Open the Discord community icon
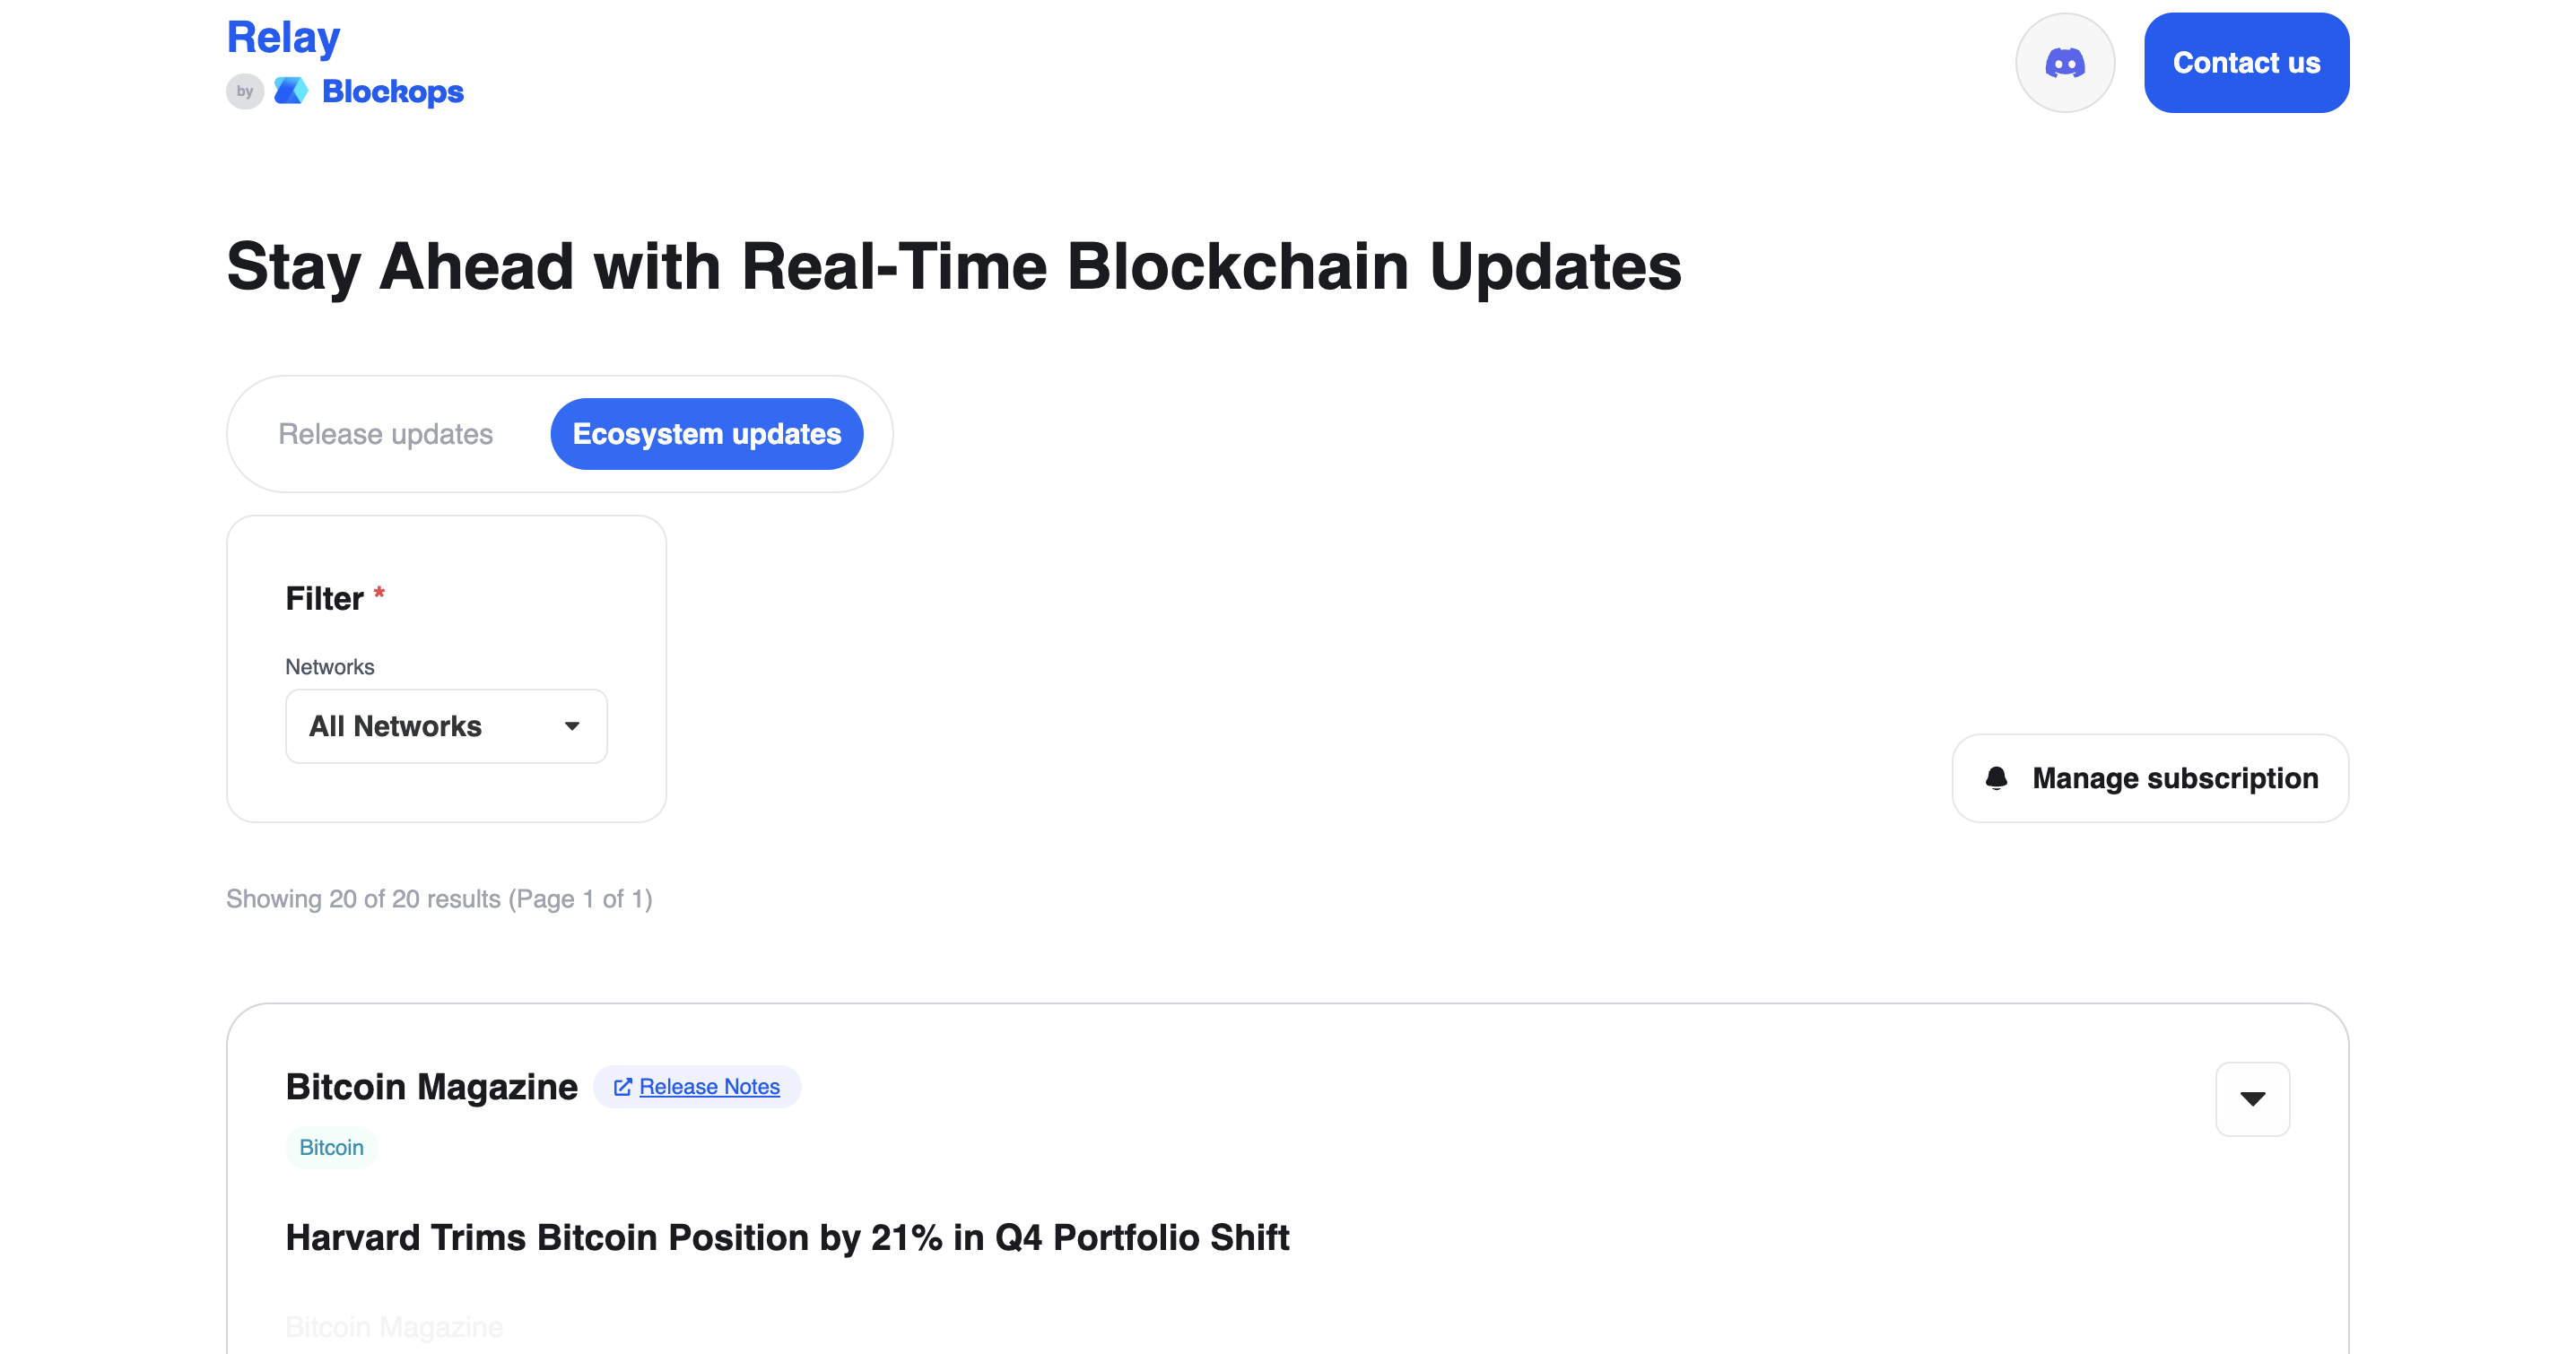Image resolution: width=2576 pixels, height=1354 pixels. pyautogui.click(x=2065, y=62)
